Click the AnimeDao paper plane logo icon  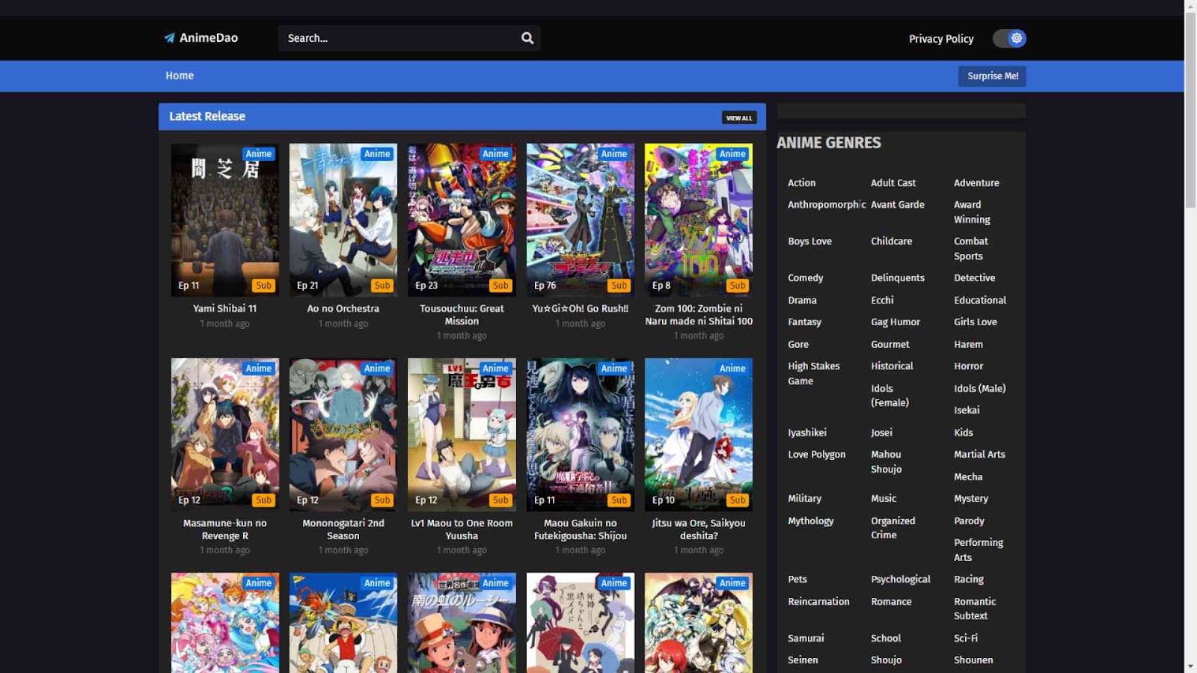[x=169, y=38]
